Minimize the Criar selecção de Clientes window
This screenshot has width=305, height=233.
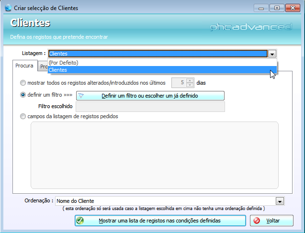click(x=261, y=8)
